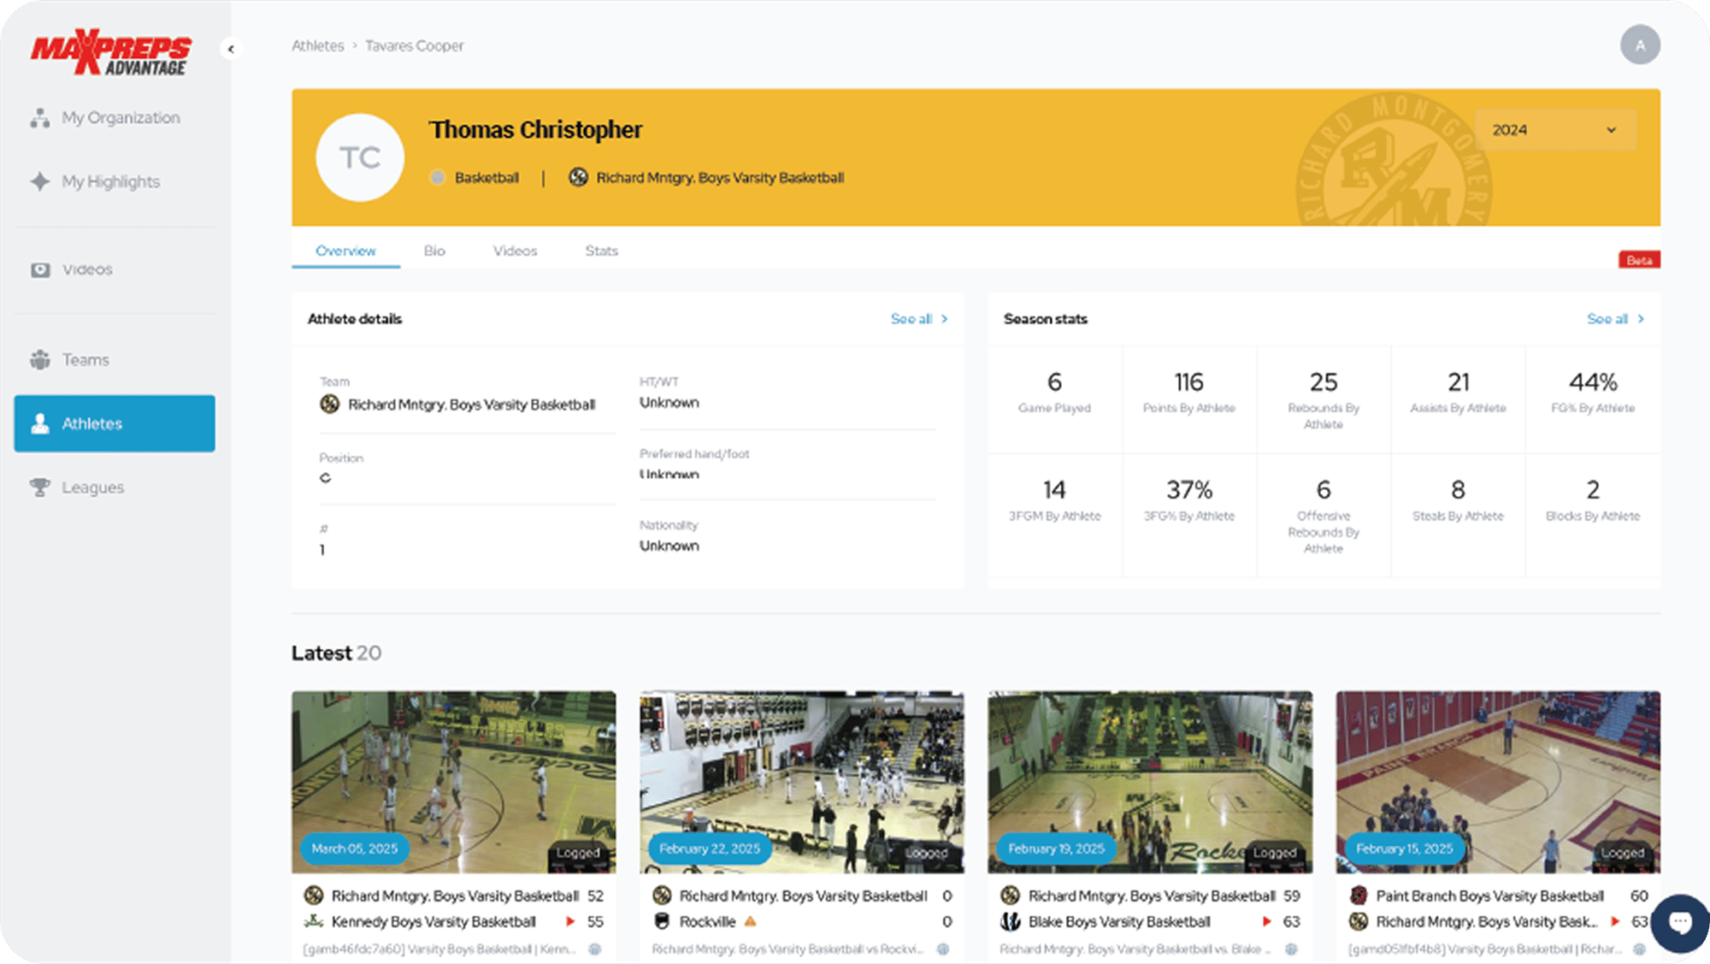Click the Tavares Cooper breadcrumb

[x=414, y=45]
